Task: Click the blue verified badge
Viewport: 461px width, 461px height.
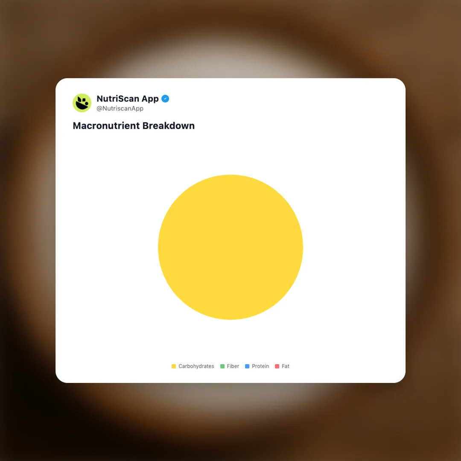Action: tap(165, 99)
